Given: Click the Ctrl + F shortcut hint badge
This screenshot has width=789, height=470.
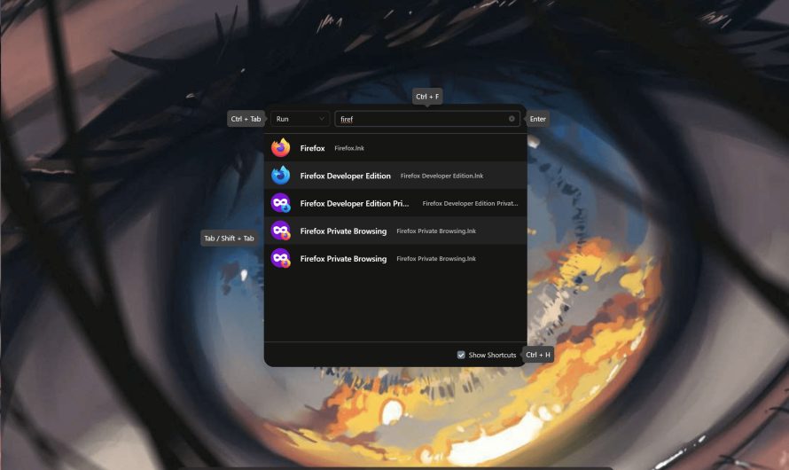Looking at the screenshot, I should [x=427, y=97].
